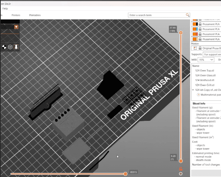
Task: Expand the orange legend dropdown arrow
Action: 16,27
